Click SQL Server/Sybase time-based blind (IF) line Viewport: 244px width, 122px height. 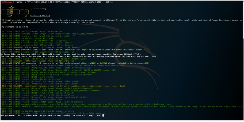click(x=45, y=98)
